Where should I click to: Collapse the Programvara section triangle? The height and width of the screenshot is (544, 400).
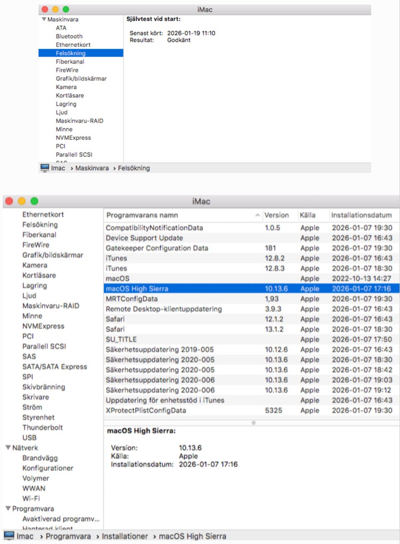tap(8, 509)
